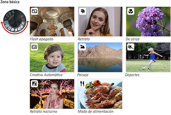Click the camera mode dial
This screenshot has width=171, height=115.
(15, 21)
